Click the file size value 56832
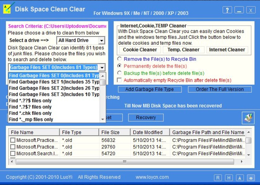This screenshot has height=185, width=260. pyautogui.click(x=108, y=140)
